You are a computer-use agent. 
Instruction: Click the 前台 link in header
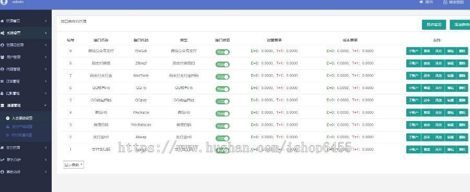[429, 2]
